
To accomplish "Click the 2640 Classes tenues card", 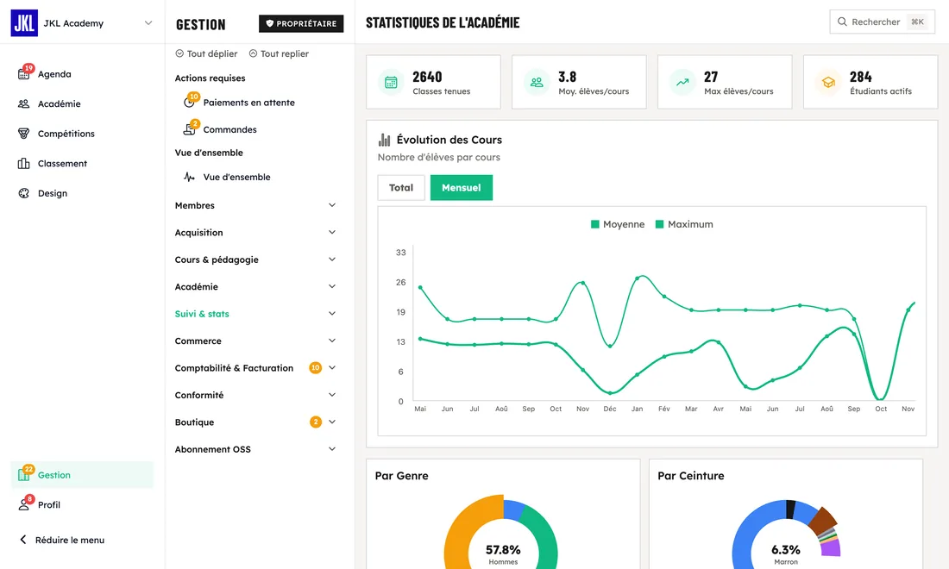I will 433,82.
